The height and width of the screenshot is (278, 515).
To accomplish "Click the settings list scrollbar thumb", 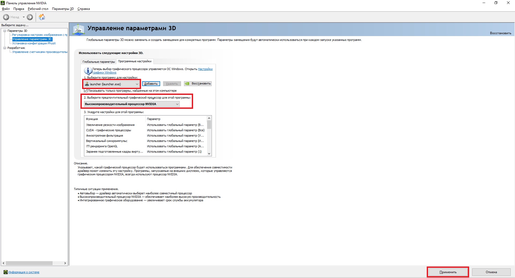I will pos(209,125).
